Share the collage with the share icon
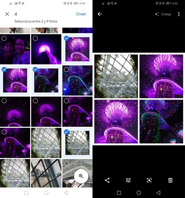The width and height of the screenshot is (185, 198). [107, 180]
